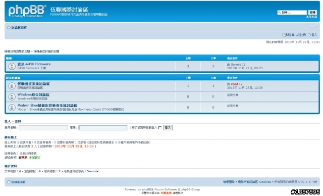Select the 6450 Firmware 下載 description text
This screenshot has width=323, height=196.
pyautogui.click(x=32, y=68)
